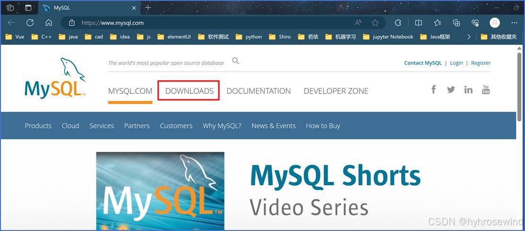This screenshot has width=525, height=231.
Task: Open browser extensions puzzle icon
Action: [398, 23]
